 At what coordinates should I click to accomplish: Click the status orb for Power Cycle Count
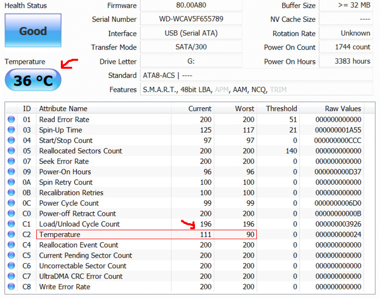11,203
